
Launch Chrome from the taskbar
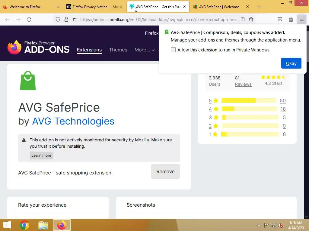tap(24, 225)
